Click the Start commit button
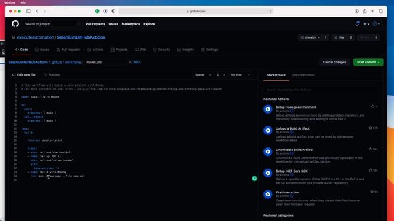This screenshot has width=394, height=221. click(368, 62)
